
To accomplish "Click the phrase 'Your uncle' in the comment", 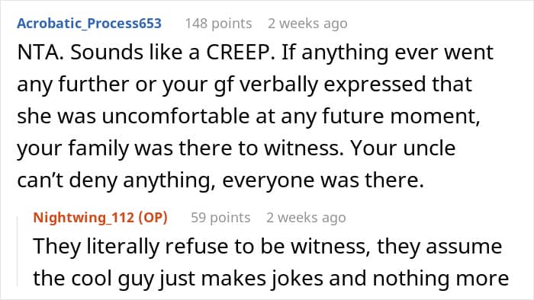I will pyautogui.click(x=403, y=148).
